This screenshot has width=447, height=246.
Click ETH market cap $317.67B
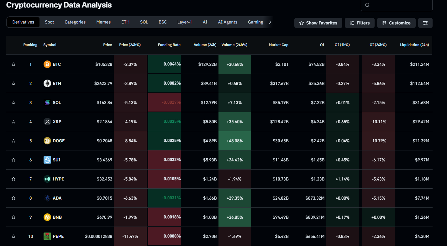[x=279, y=83]
